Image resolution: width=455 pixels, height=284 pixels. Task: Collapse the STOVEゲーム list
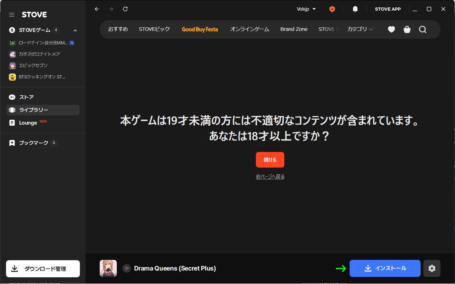point(75,30)
